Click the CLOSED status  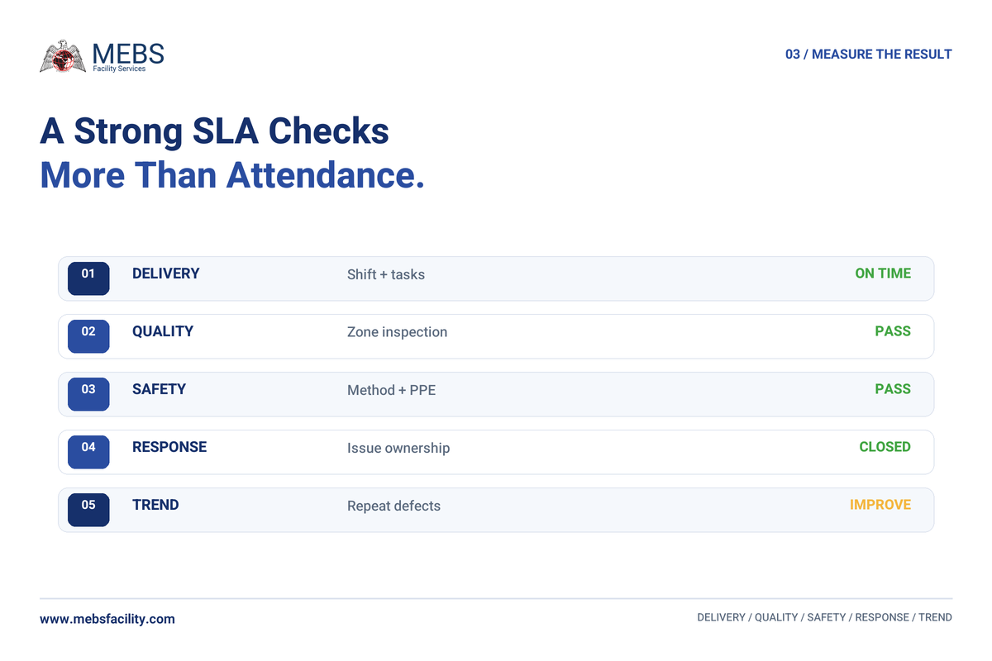[885, 447]
